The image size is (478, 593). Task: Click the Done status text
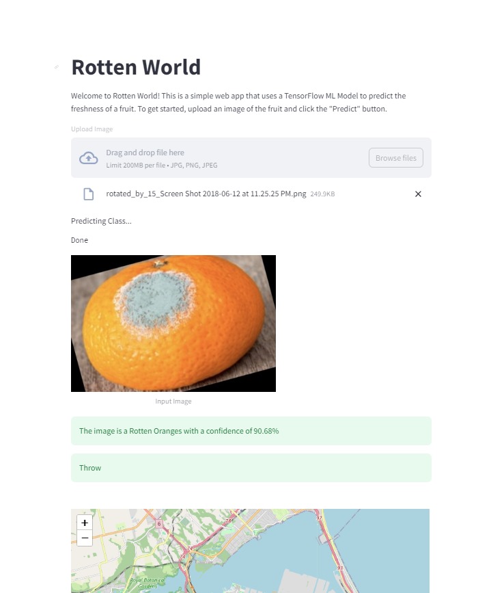click(x=79, y=239)
